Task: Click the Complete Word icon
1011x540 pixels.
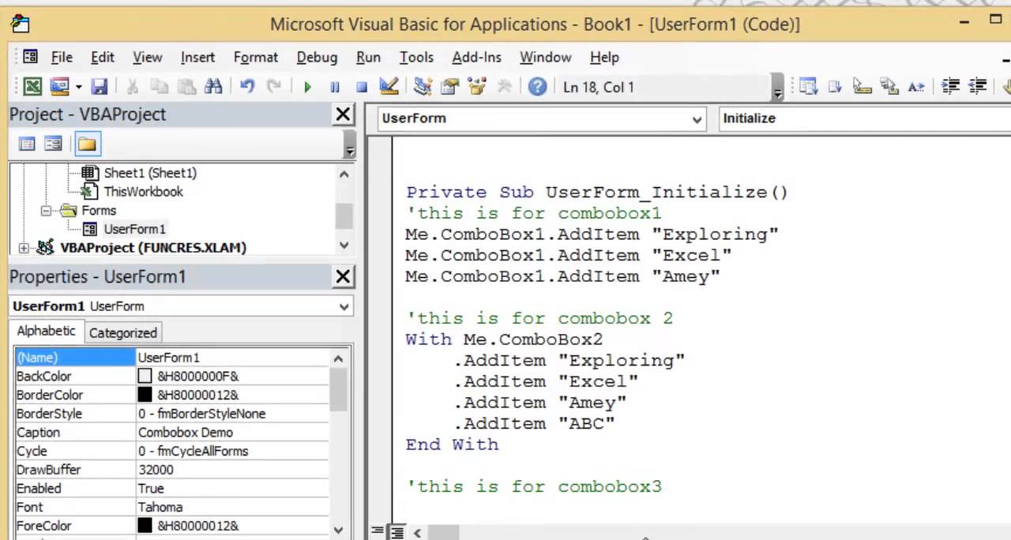Action: (916, 87)
